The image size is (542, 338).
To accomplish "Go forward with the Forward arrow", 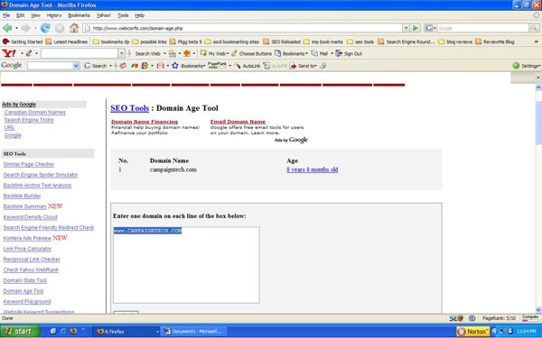I will pyautogui.click(x=26, y=28).
